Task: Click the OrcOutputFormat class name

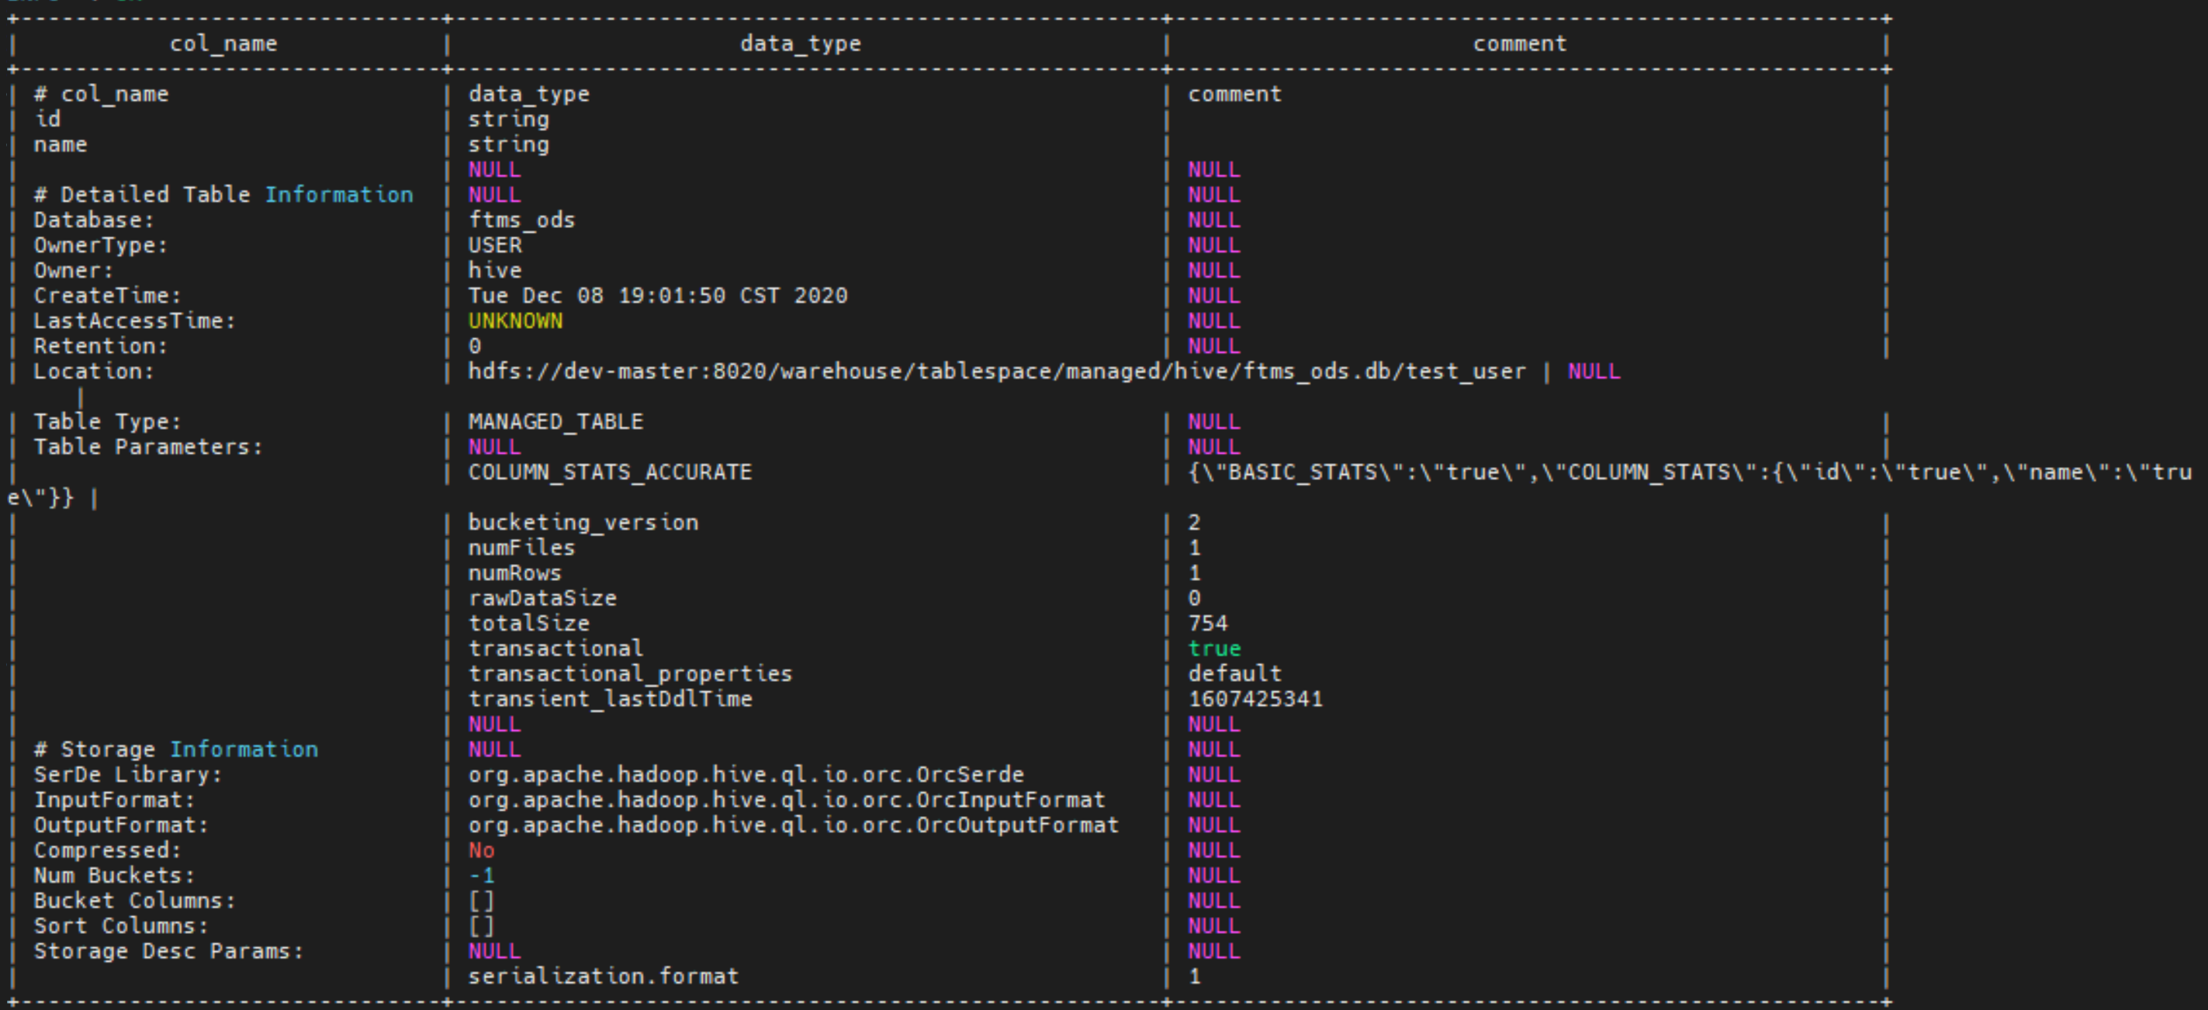Action: 793,825
